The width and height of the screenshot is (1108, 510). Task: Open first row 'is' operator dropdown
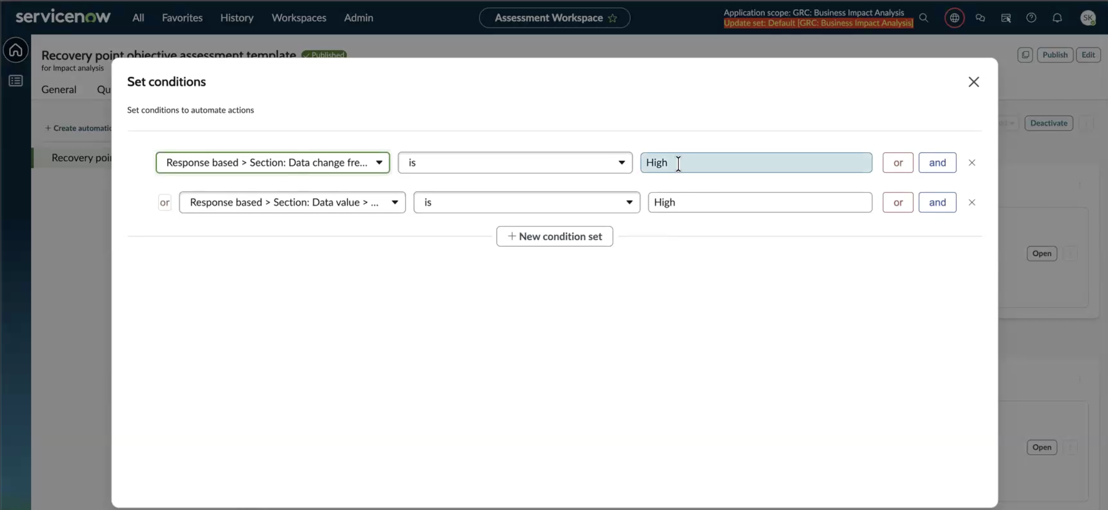515,163
